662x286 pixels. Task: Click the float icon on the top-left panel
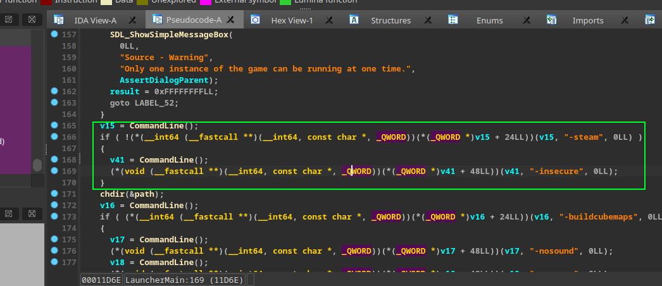(x=9, y=20)
